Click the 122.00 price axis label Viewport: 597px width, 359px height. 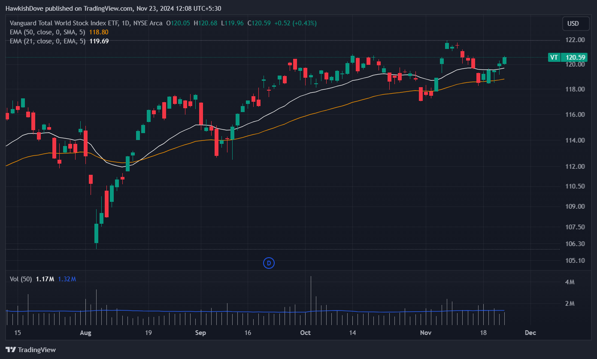pyautogui.click(x=575, y=40)
